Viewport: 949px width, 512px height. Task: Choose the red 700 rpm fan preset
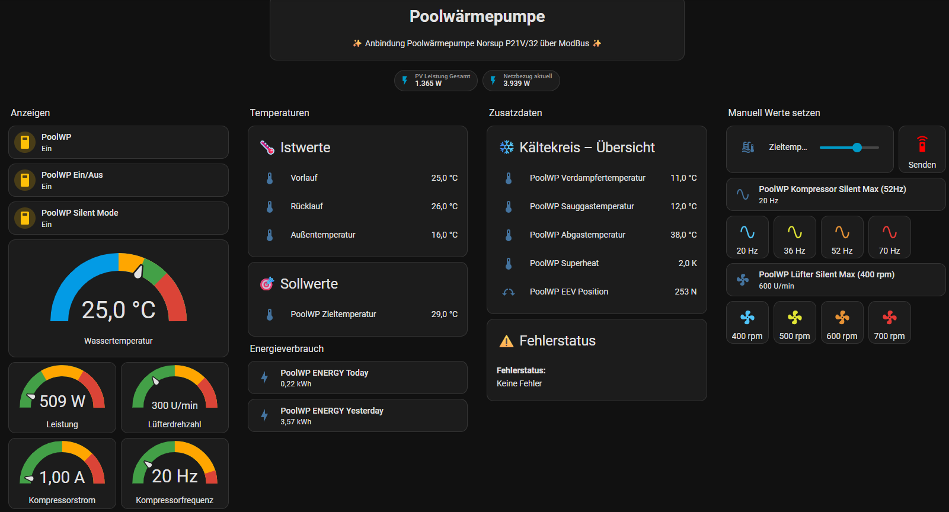coord(889,322)
